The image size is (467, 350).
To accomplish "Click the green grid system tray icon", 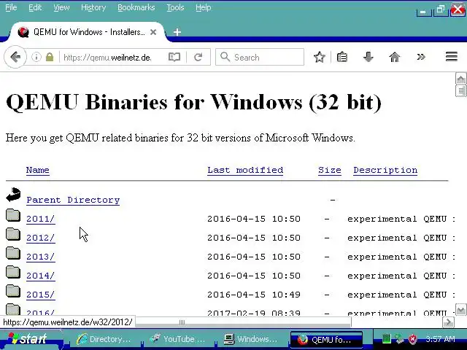I will [386, 338].
